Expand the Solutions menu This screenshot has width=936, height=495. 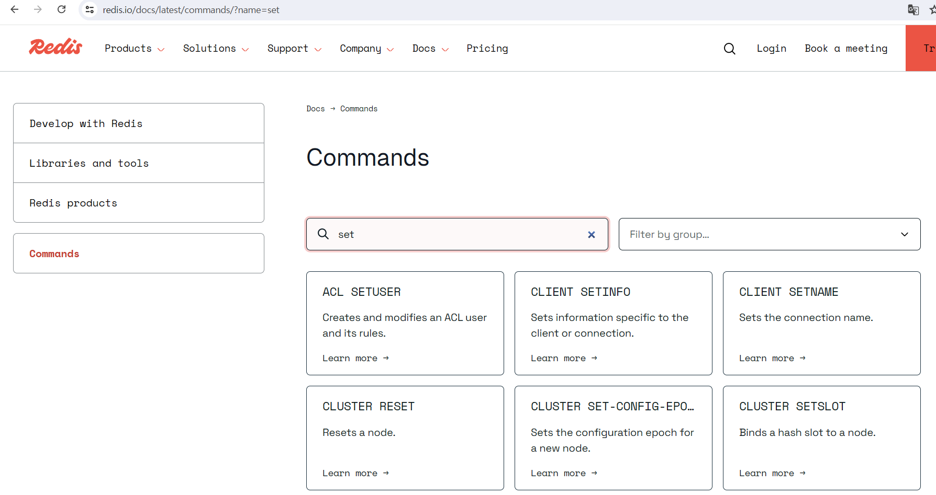pos(216,49)
